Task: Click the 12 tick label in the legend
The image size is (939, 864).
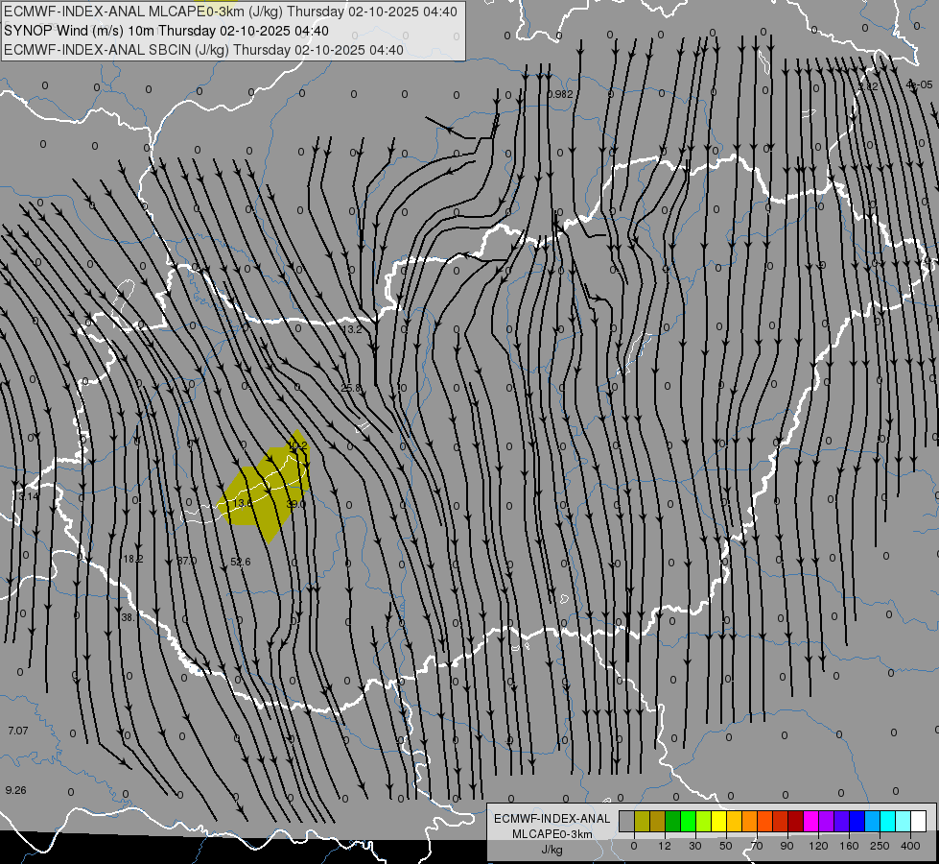Action: pos(665,846)
